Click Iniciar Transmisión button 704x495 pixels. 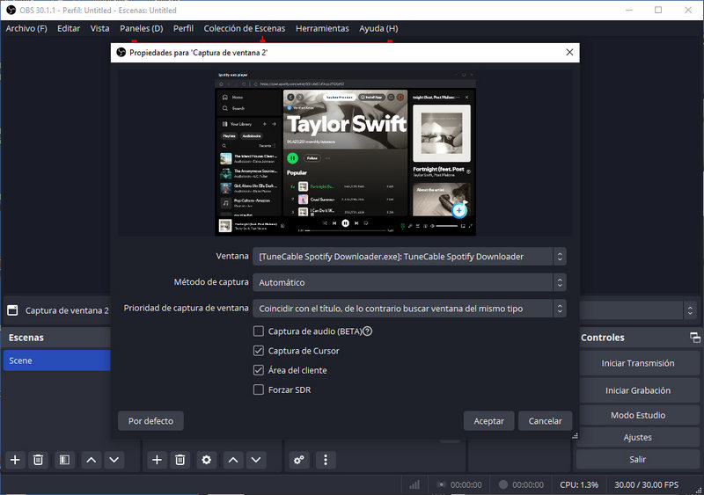(637, 363)
